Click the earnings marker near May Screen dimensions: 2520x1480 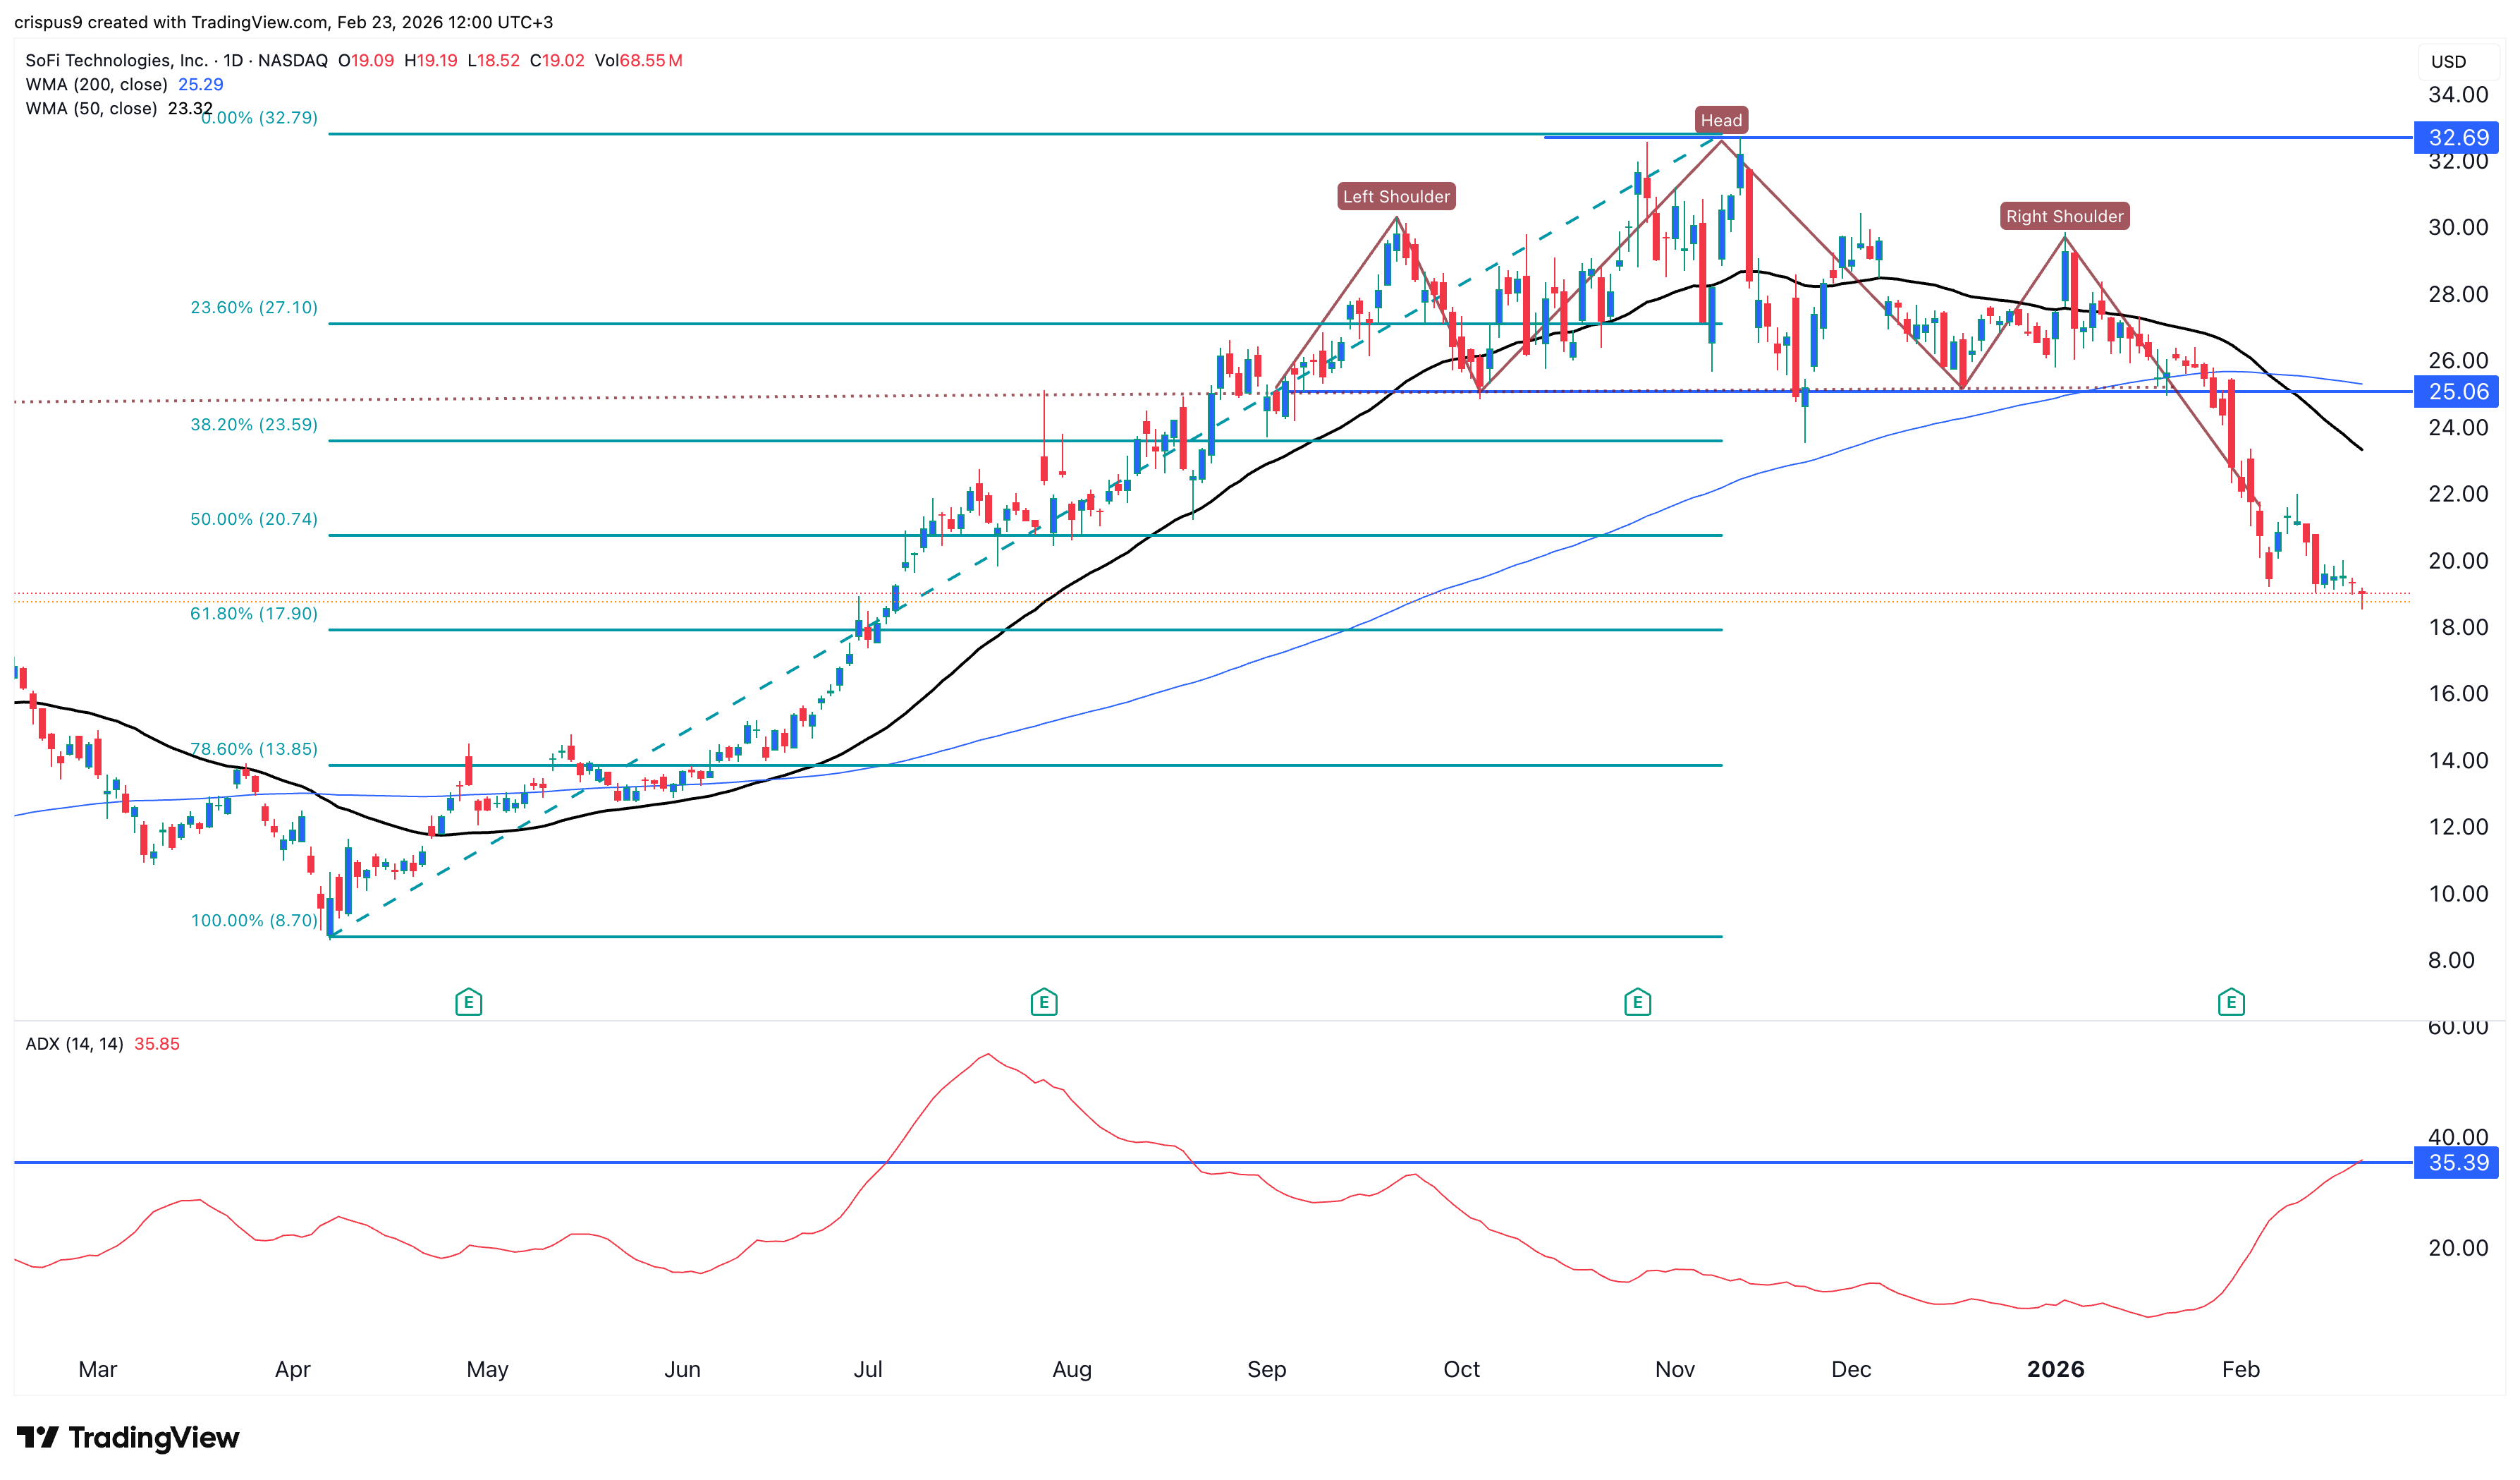coord(468,1002)
